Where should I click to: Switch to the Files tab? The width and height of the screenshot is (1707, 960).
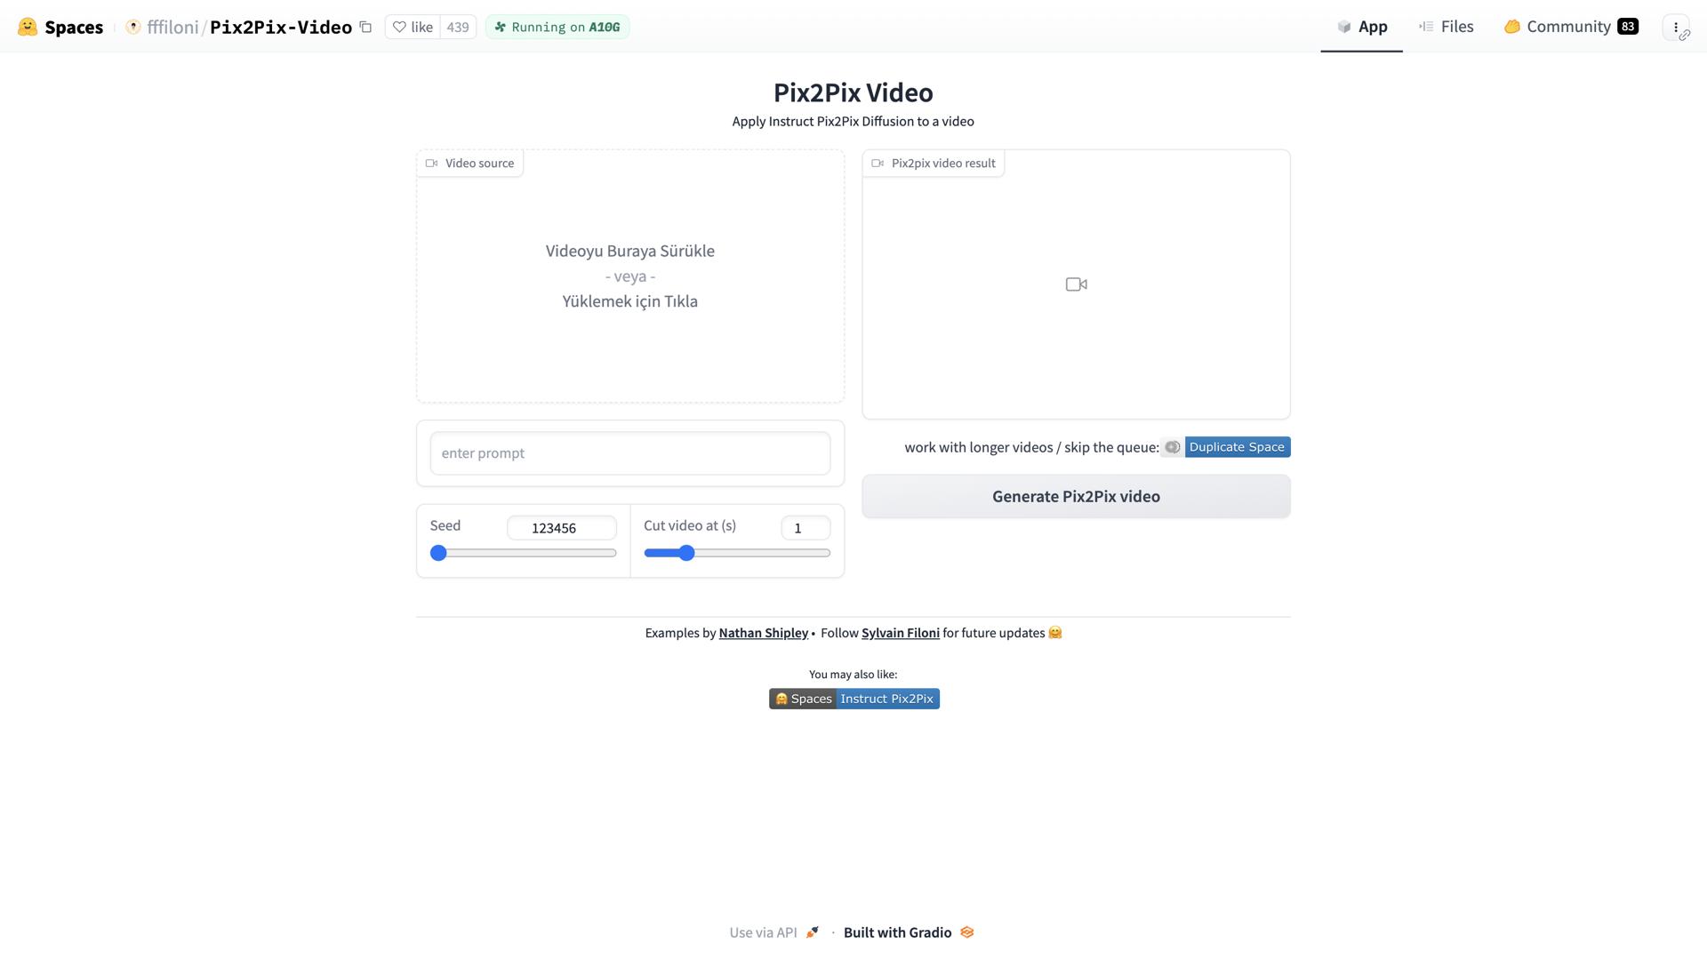(1447, 27)
